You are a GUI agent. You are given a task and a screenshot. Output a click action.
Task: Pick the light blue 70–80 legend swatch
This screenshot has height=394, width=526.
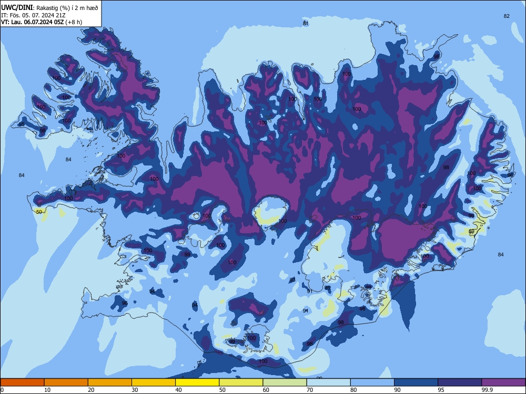(328, 382)
